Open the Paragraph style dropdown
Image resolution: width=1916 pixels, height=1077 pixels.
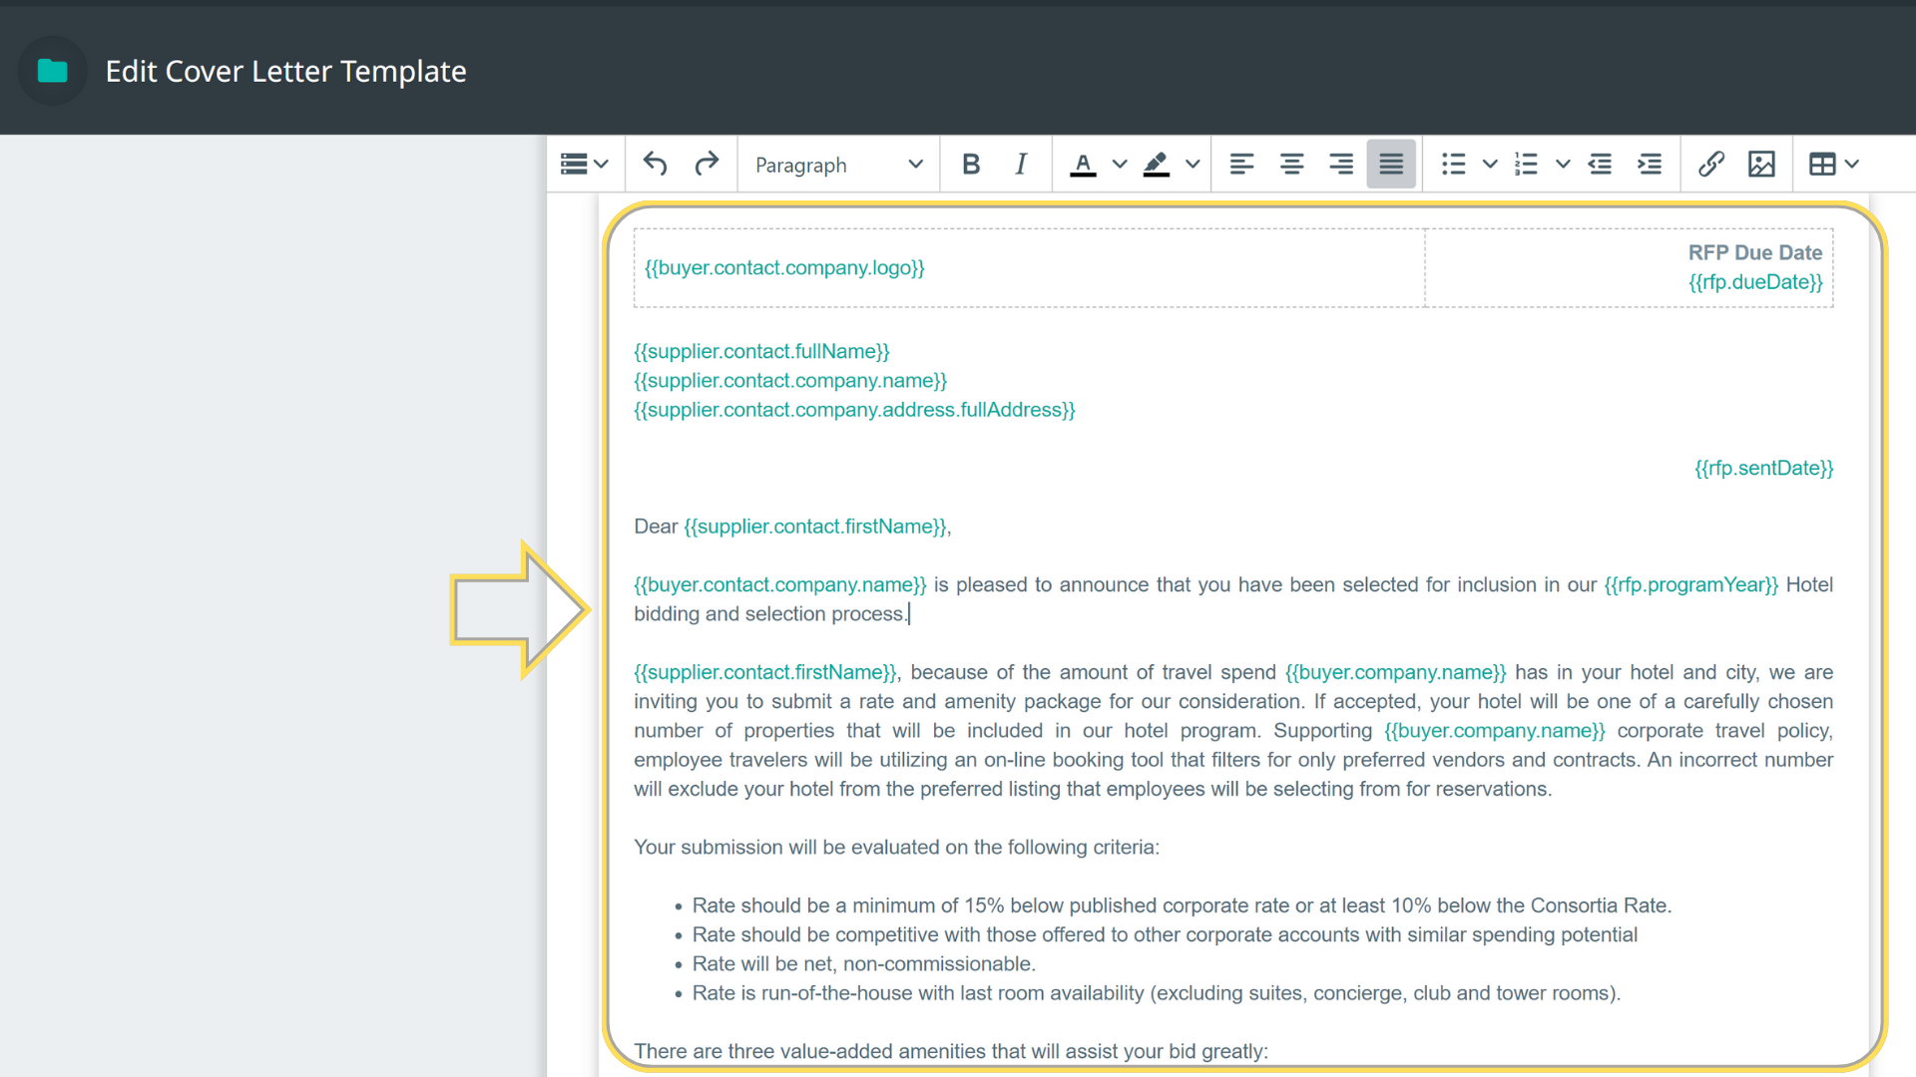pyautogui.click(x=837, y=165)
